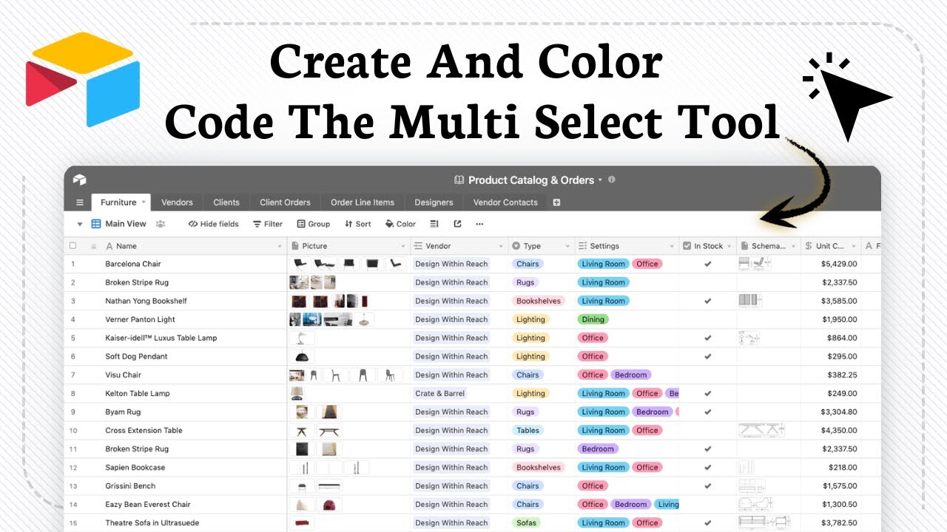Open the Vendor Contacts table tab
The height and width of the screenshot is (532, 947).
tap(505, 202)
